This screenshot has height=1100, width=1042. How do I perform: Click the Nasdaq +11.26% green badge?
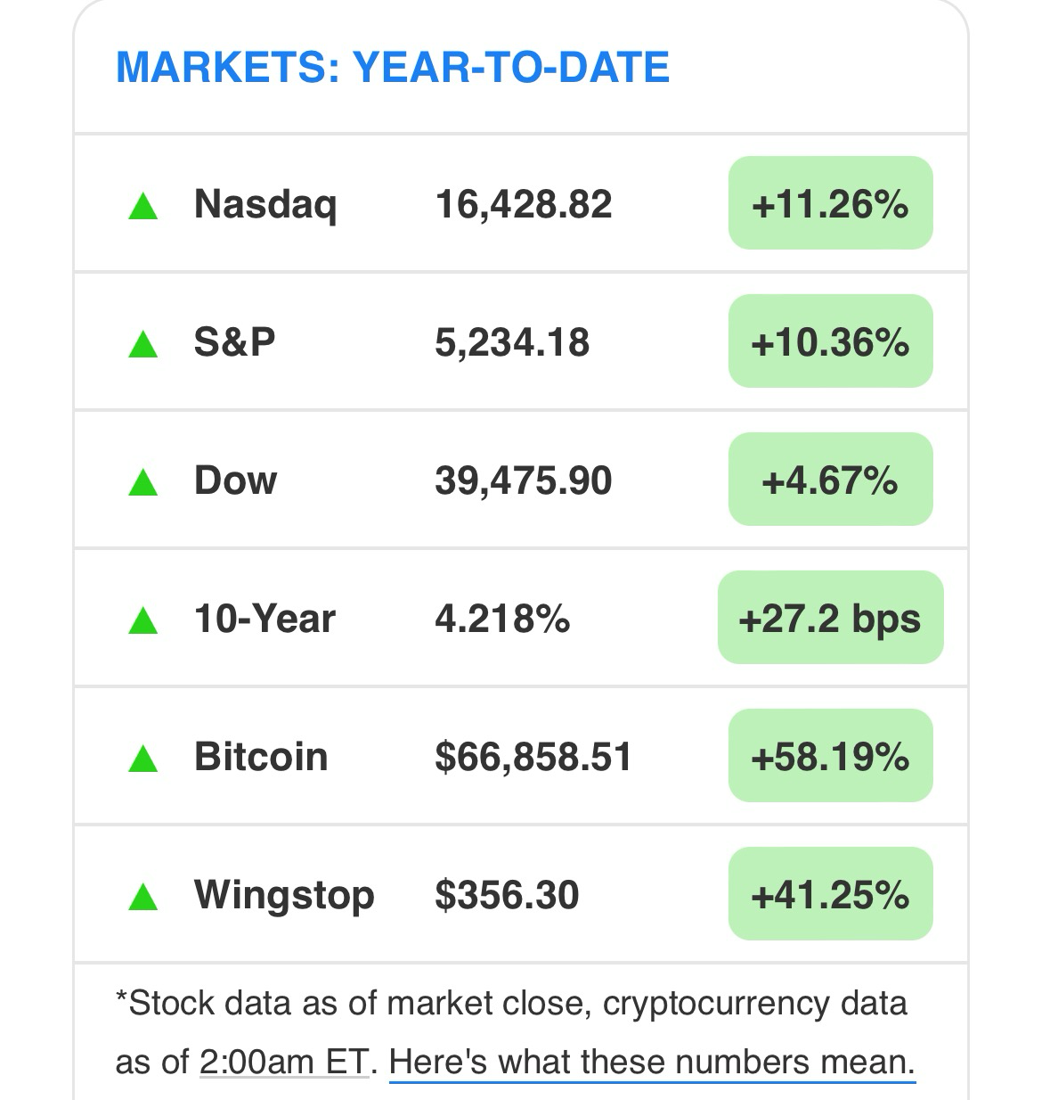coord(830,203)
